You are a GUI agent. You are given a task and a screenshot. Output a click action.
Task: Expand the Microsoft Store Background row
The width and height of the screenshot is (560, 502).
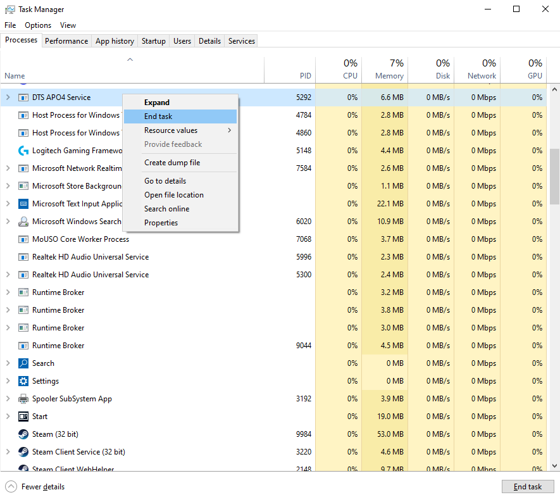click(8, 185)
